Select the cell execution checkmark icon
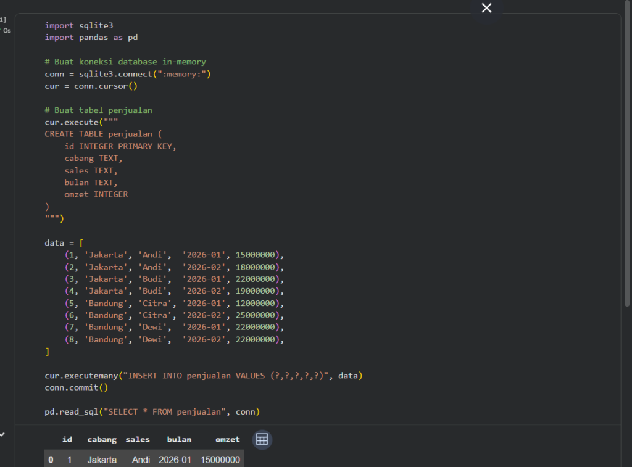Screen dimensions: 632x467 coord(2,434)
